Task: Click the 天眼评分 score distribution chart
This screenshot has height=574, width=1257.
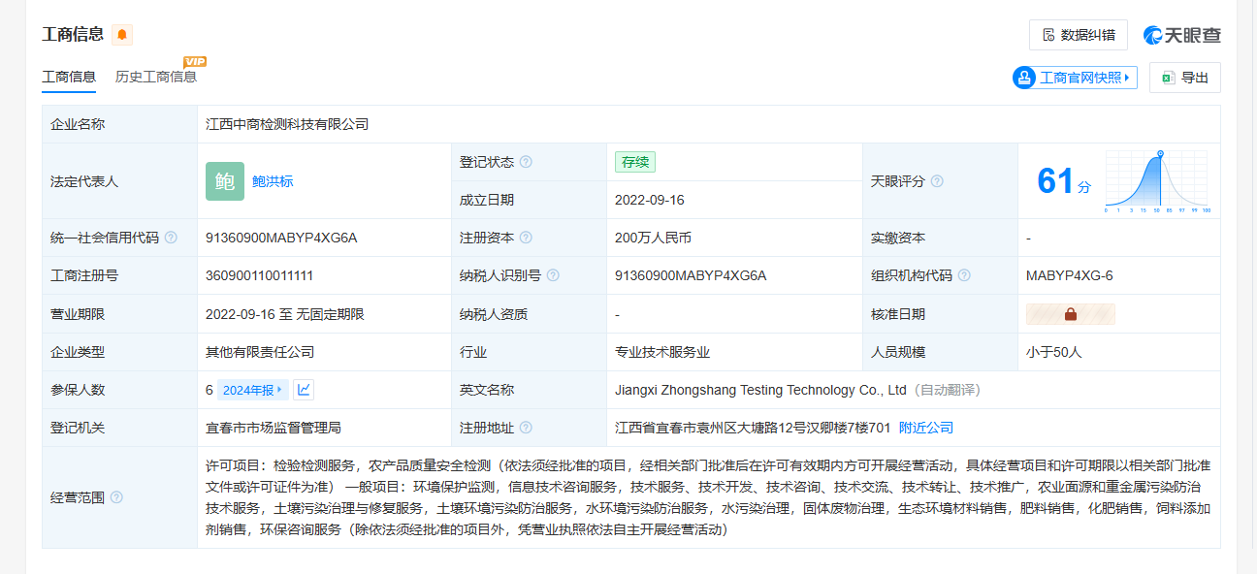Action: point(1156,182)
